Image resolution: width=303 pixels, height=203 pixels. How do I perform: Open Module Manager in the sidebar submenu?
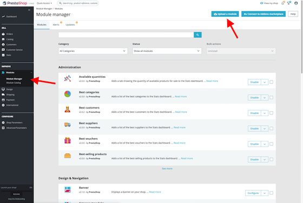pos(14,79)
